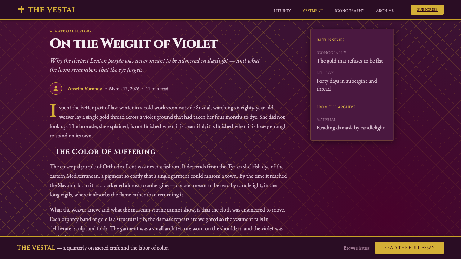The width and height of the screenshot is (461, 259).
Task: Open "The gold that refuses to be flat"
Action: 350,61
